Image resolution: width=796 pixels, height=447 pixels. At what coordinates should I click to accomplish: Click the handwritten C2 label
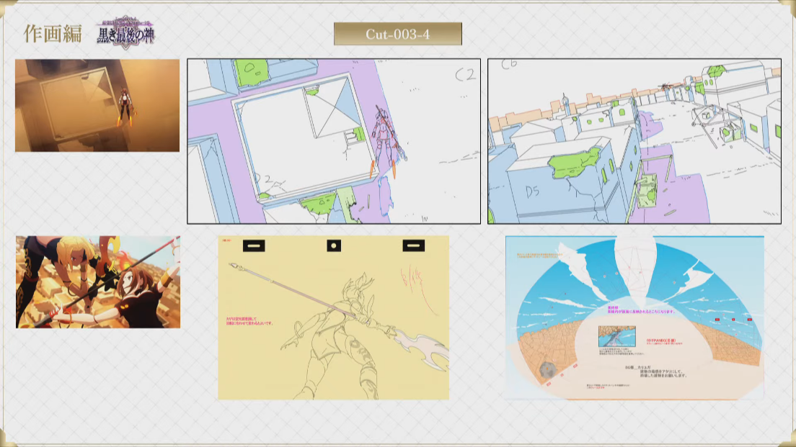pos(465,74)
